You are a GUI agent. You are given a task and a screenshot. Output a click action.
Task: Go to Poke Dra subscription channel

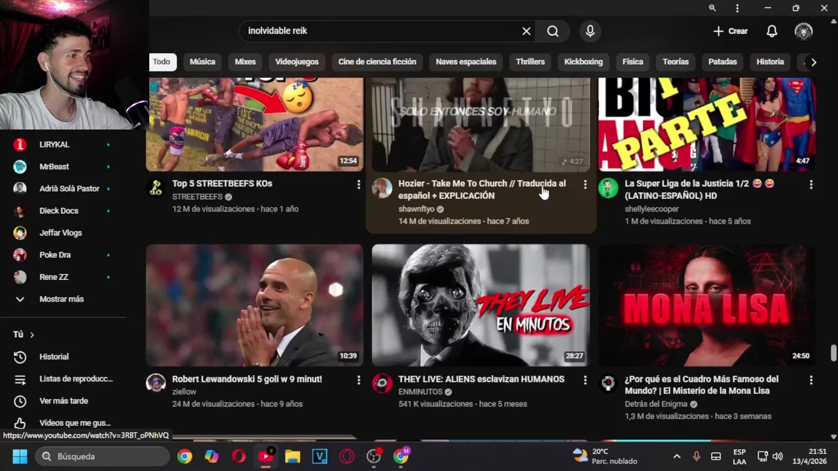point(63,254)
